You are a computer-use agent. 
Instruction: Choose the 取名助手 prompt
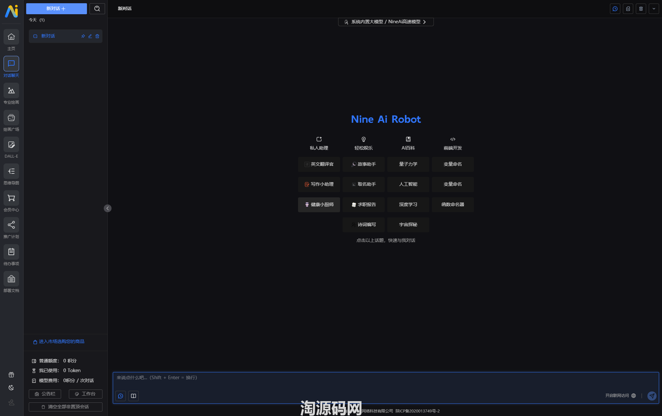pos(364,184)
